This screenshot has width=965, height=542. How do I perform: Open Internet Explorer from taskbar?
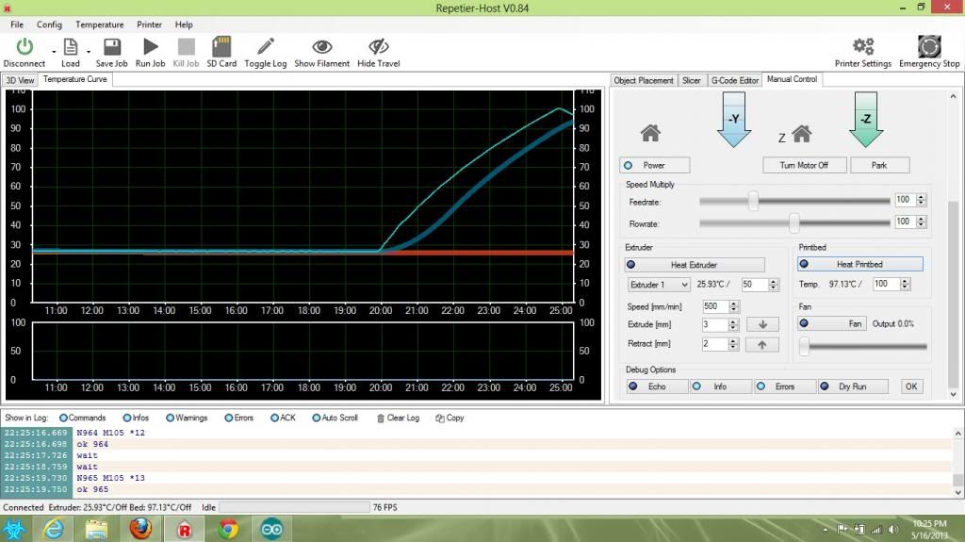pyautogui.click(x=53, y=529)
